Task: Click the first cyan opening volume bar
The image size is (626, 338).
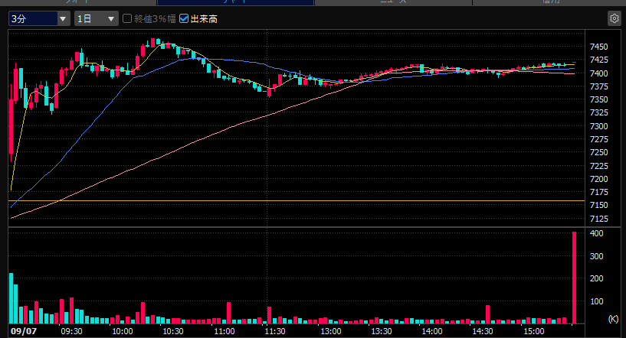Action: (11, 298)
